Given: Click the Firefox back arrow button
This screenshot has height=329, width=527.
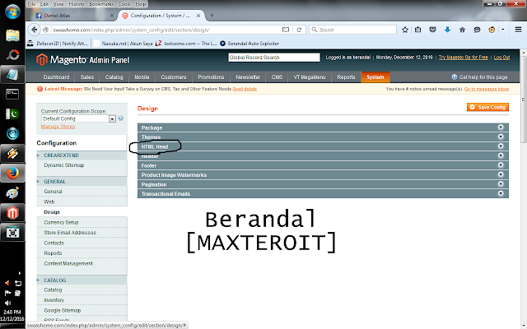Looking at the screenshot, I should [x=34, y=30].
